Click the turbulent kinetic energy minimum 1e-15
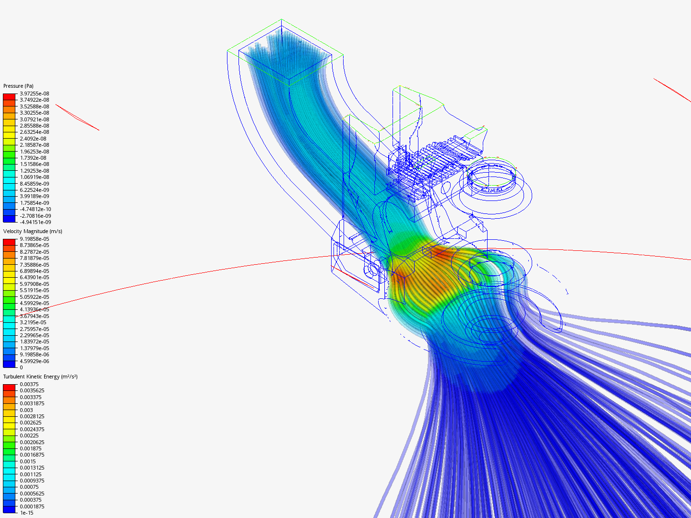This screenshot has height=518, width=691. point(27,513)
